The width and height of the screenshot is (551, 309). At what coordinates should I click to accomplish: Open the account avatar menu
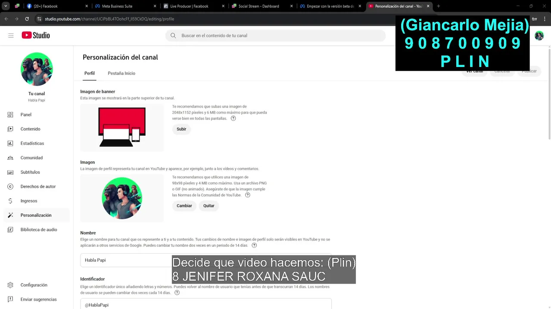point(539,36)
